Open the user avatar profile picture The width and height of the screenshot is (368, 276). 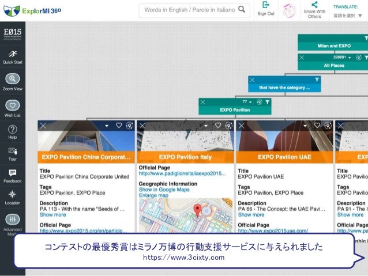tap(289, 10)
